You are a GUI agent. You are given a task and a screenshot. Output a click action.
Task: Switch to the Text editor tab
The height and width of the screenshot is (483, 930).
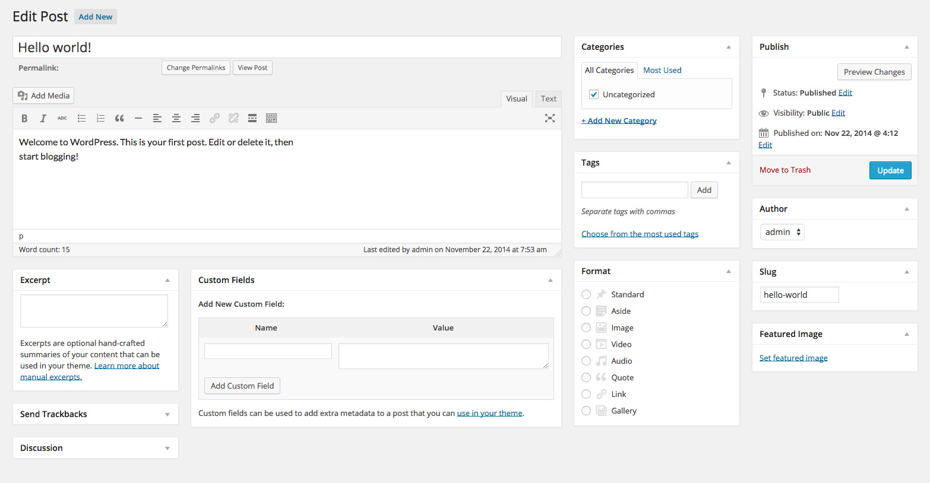548,98
